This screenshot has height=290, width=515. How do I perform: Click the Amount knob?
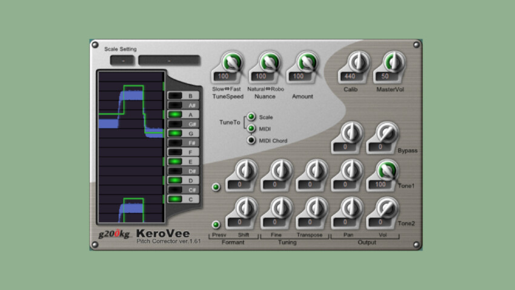307,63
